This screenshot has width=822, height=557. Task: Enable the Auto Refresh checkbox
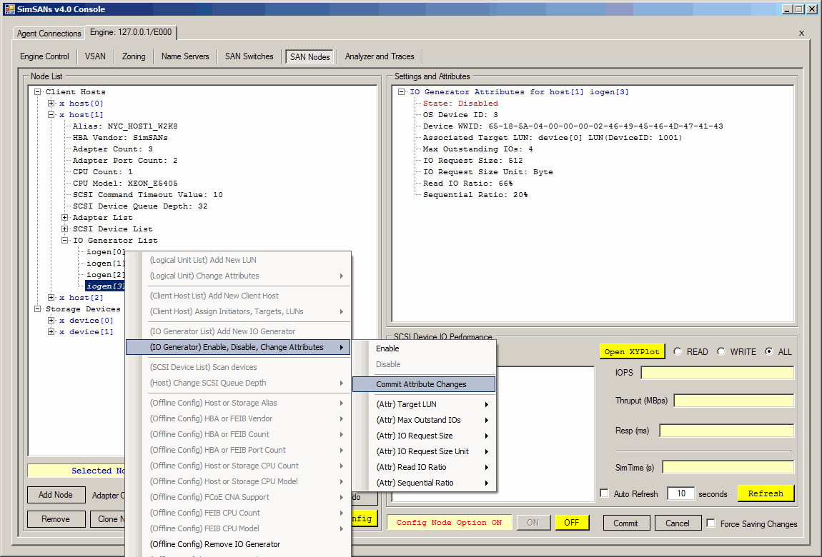pyautogui.click(x=605, y=493)
